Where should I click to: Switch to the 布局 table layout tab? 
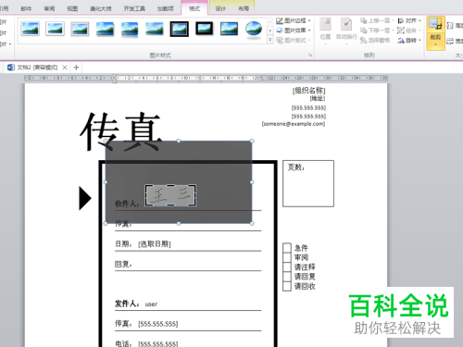click(244, 8)
